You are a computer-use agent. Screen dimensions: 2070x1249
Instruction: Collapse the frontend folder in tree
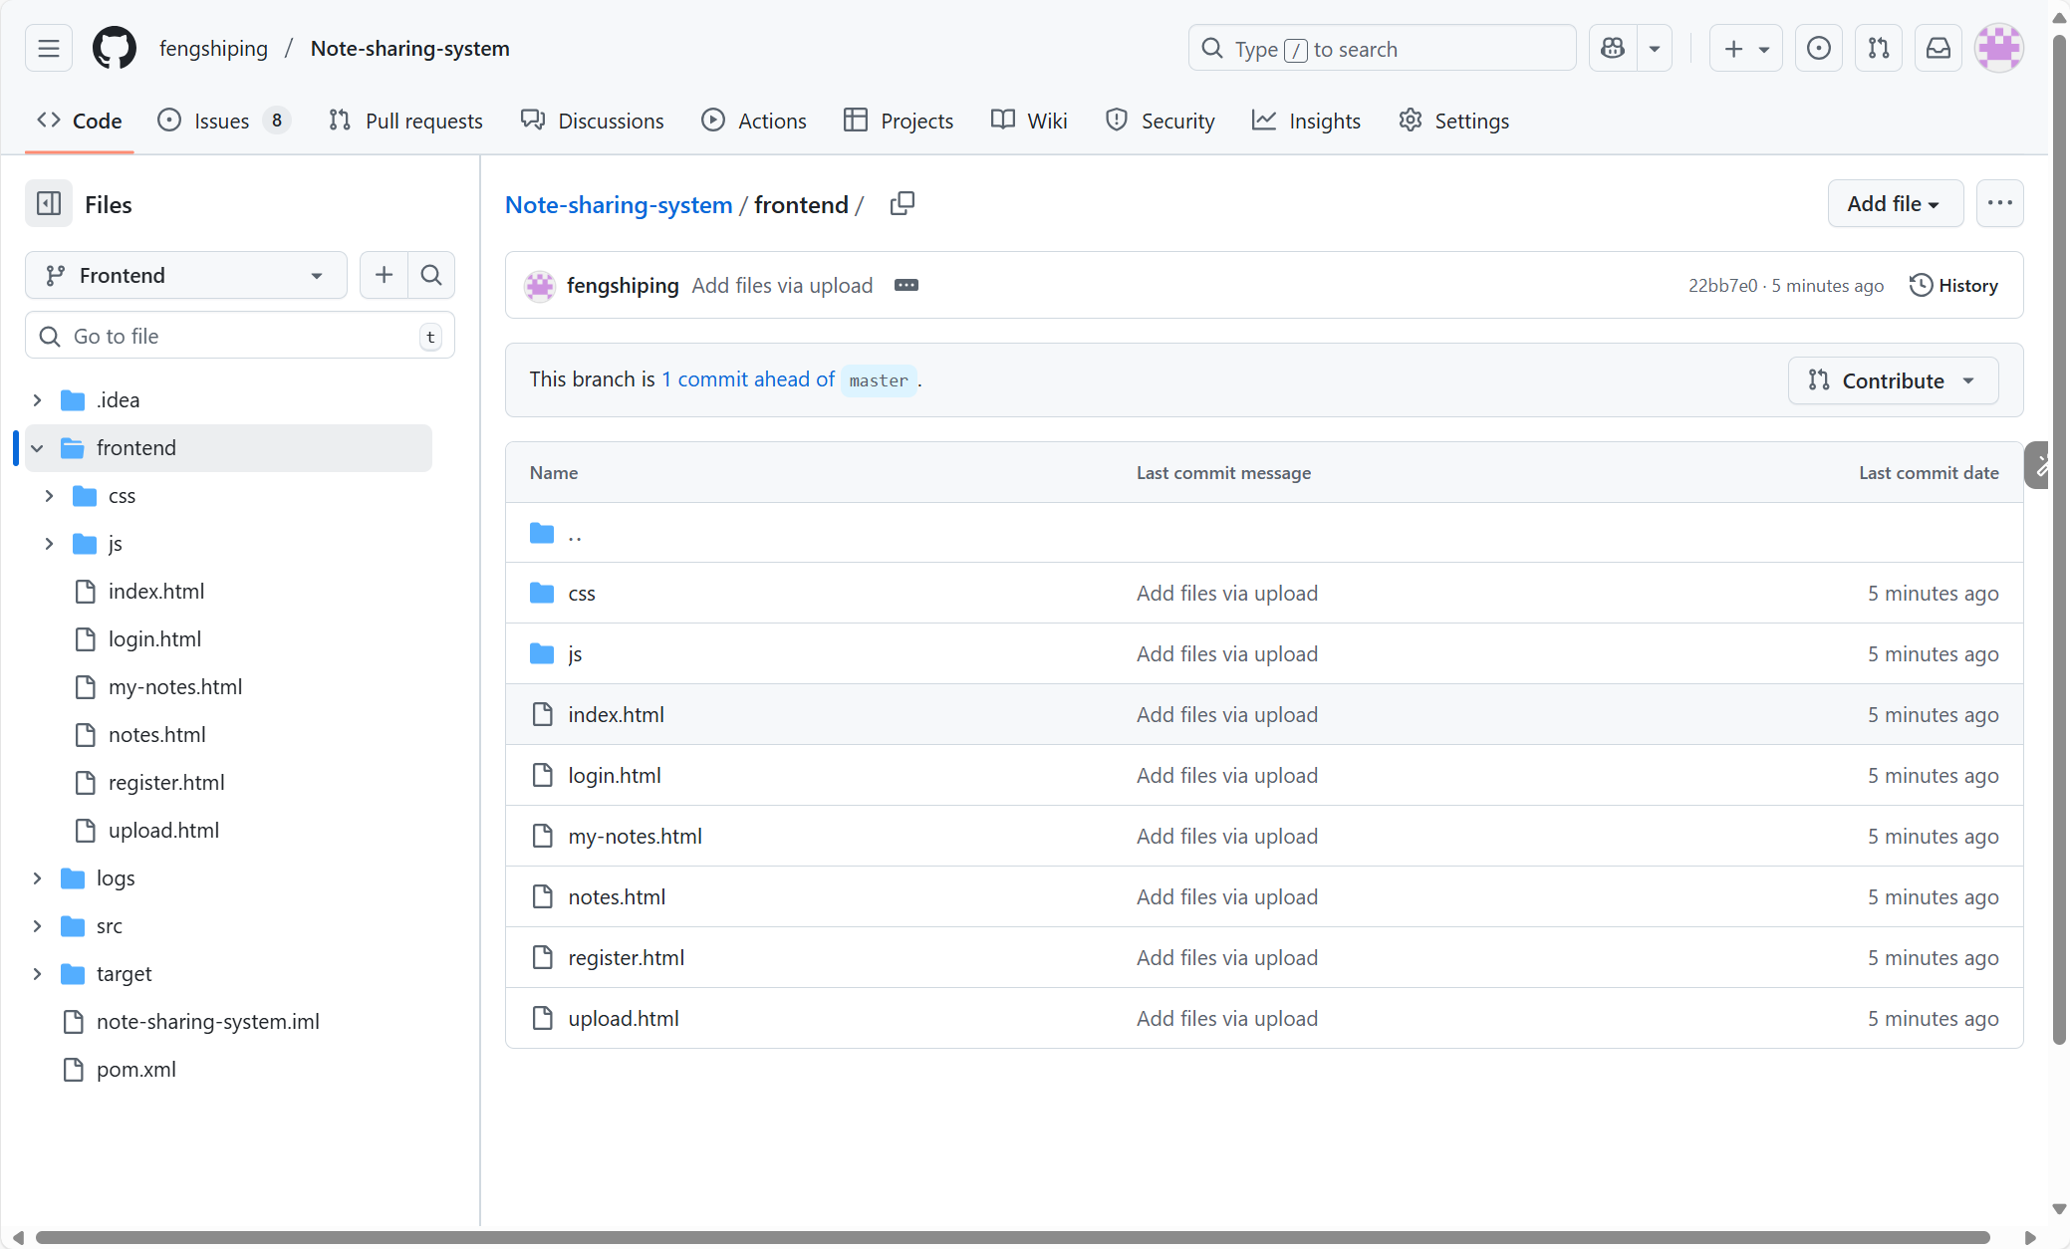click(x=37, y=448)
